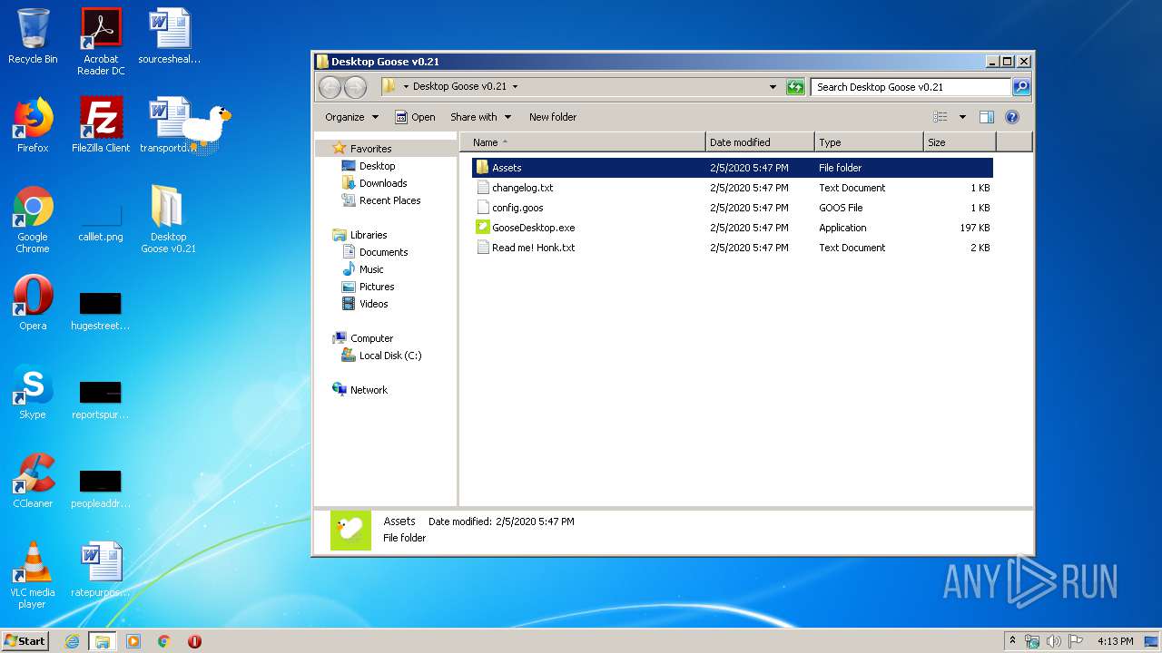Screen dimensions: 1162x653
Task: Select the peopleaddr desktop file
Action: pos(101,487)
